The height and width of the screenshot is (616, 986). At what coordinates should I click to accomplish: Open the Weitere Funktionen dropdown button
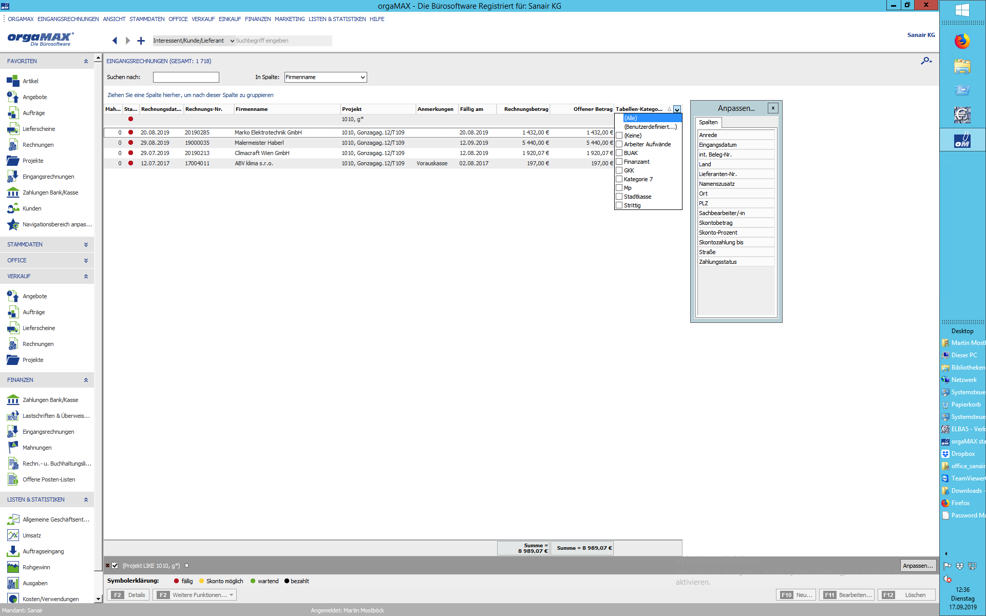point(195,595)
